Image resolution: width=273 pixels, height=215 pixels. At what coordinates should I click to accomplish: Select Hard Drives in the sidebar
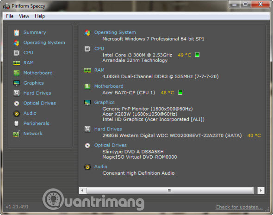click(37, 93)
